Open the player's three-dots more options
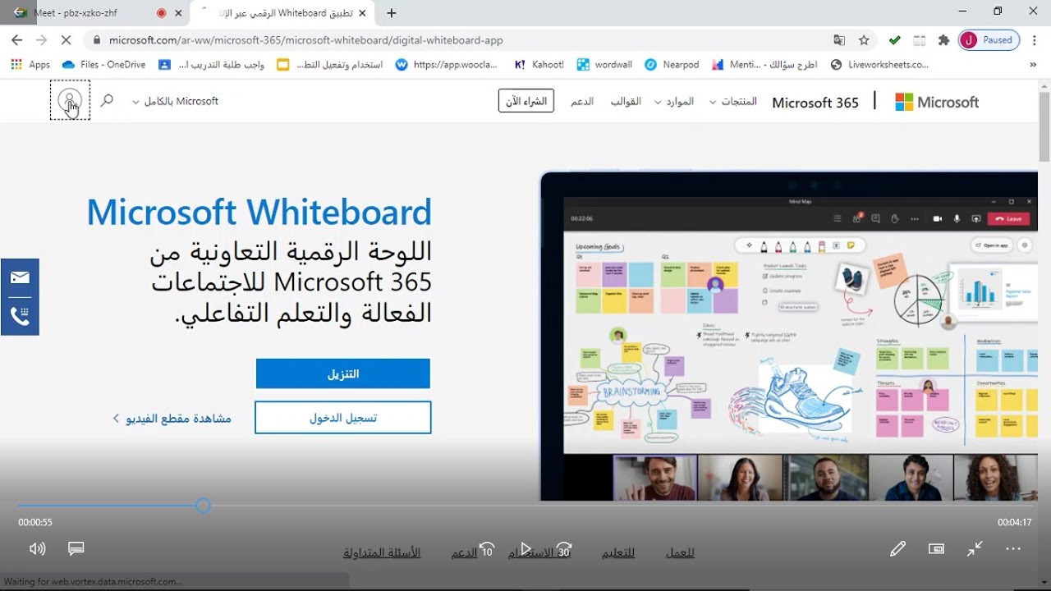This screenshot has height=591, width=1051. pyautogui.click(x=1013, y=549)
